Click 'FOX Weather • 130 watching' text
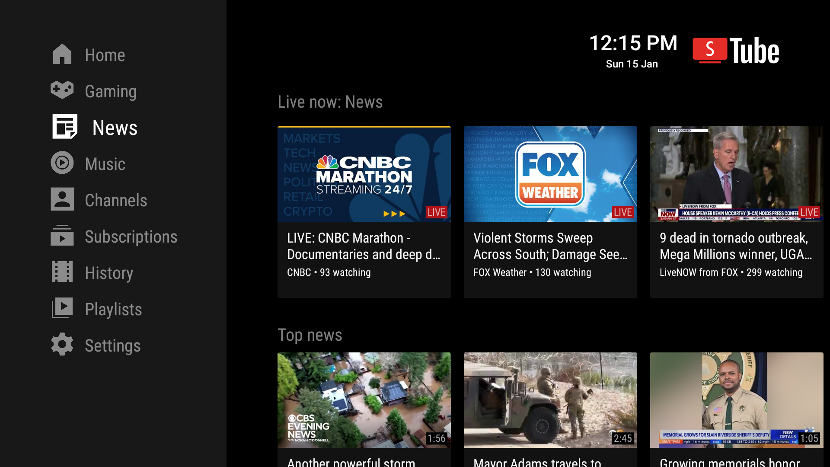This screenshot has width=830, height=467. (x=532, y=272)
